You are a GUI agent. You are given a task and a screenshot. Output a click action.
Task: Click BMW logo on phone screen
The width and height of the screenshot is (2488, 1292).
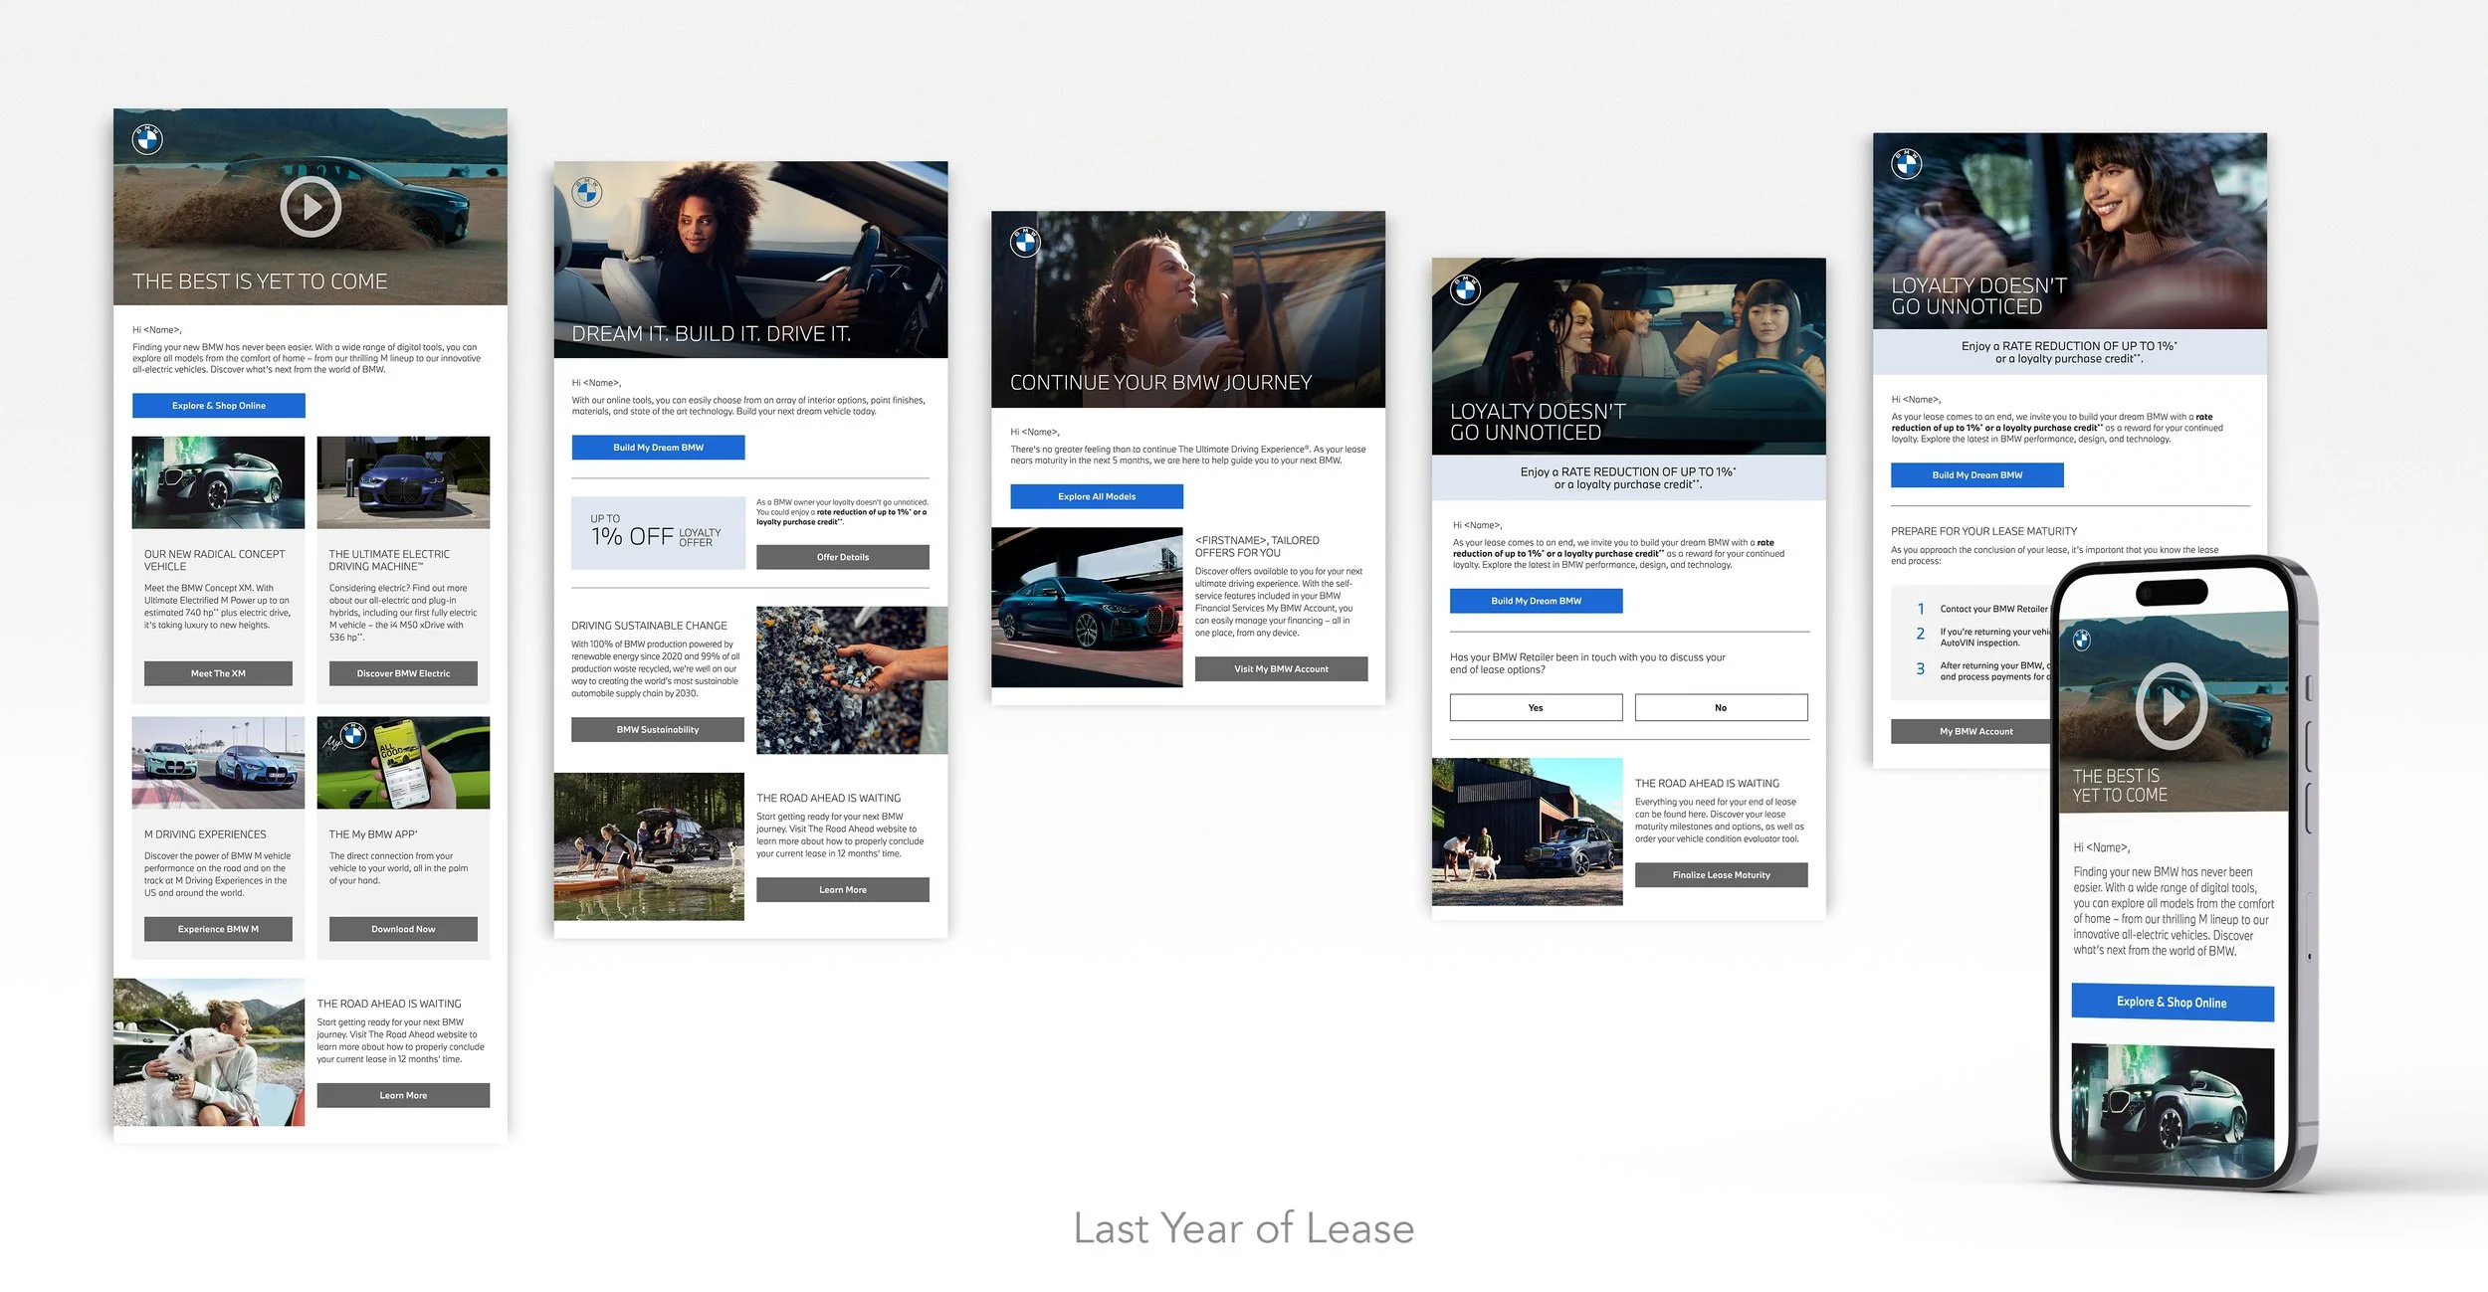[x=2081, y=640]
